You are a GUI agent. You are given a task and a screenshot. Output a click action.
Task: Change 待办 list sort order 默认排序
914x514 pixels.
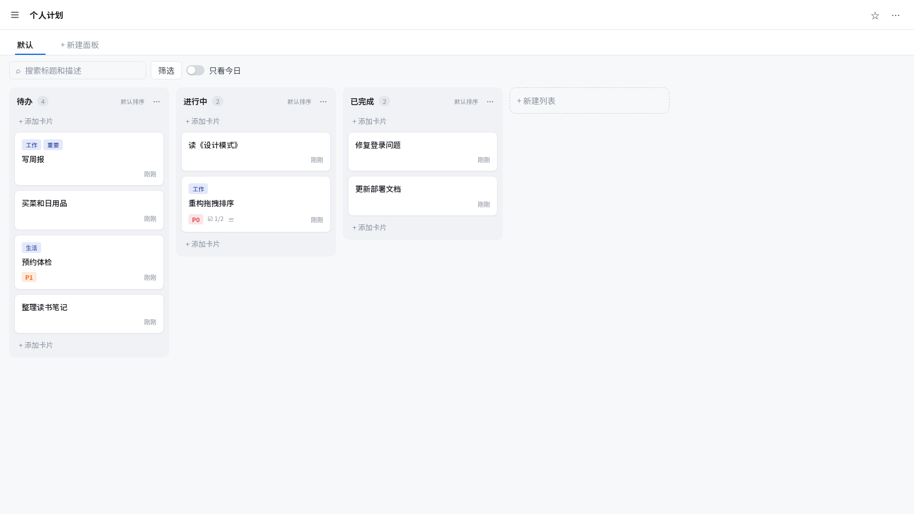[x=133, y=102]
